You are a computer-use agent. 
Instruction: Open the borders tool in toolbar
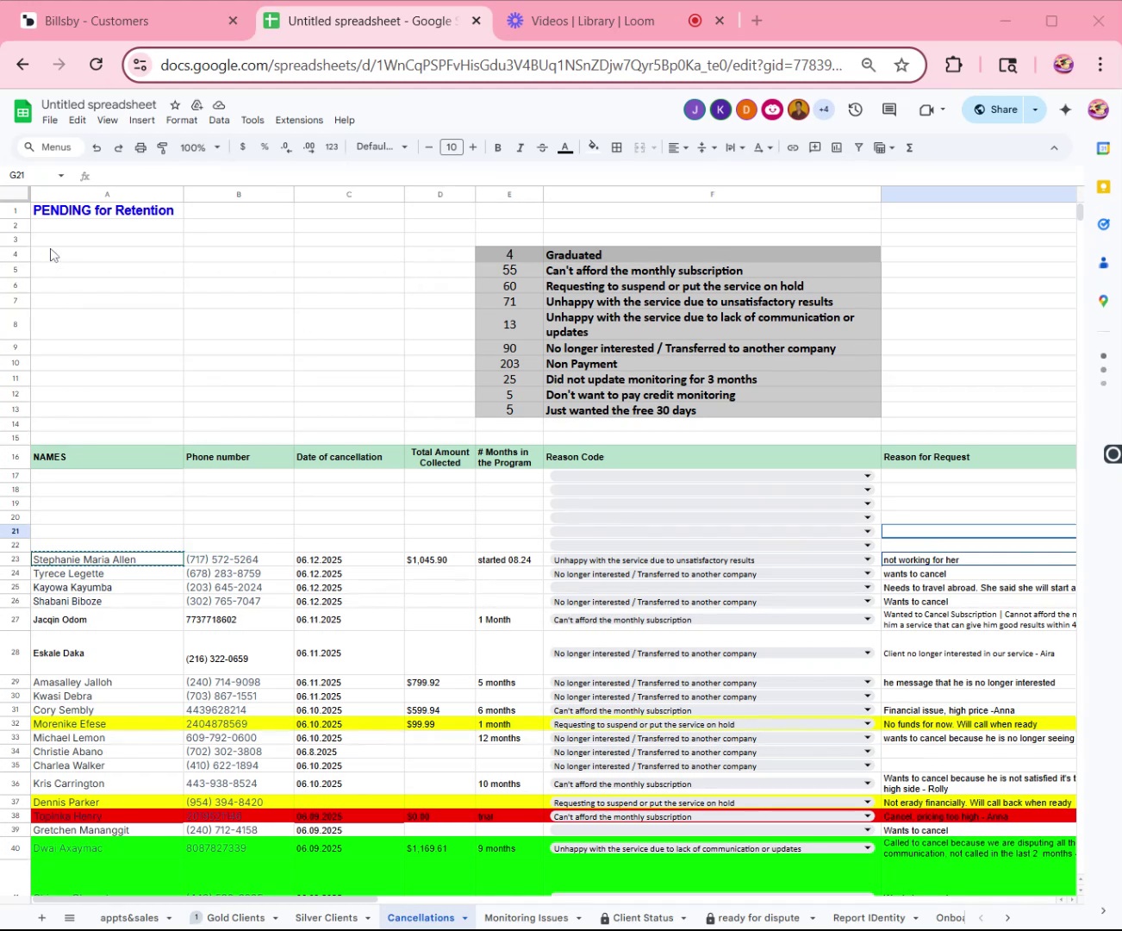point(617,147)
